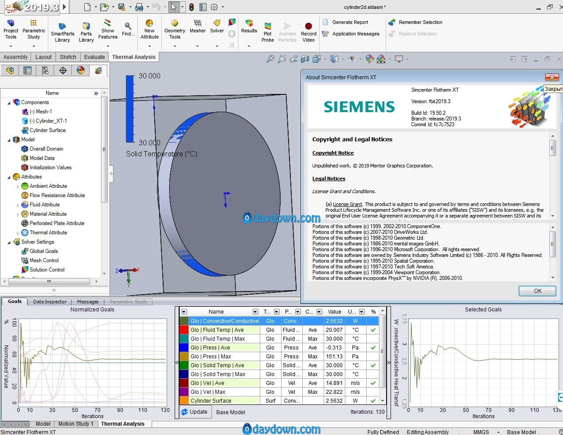Toggle the checkmark for Vel Ave goal
This screenshot has width=563, height=435.
[x=373, y=383]
